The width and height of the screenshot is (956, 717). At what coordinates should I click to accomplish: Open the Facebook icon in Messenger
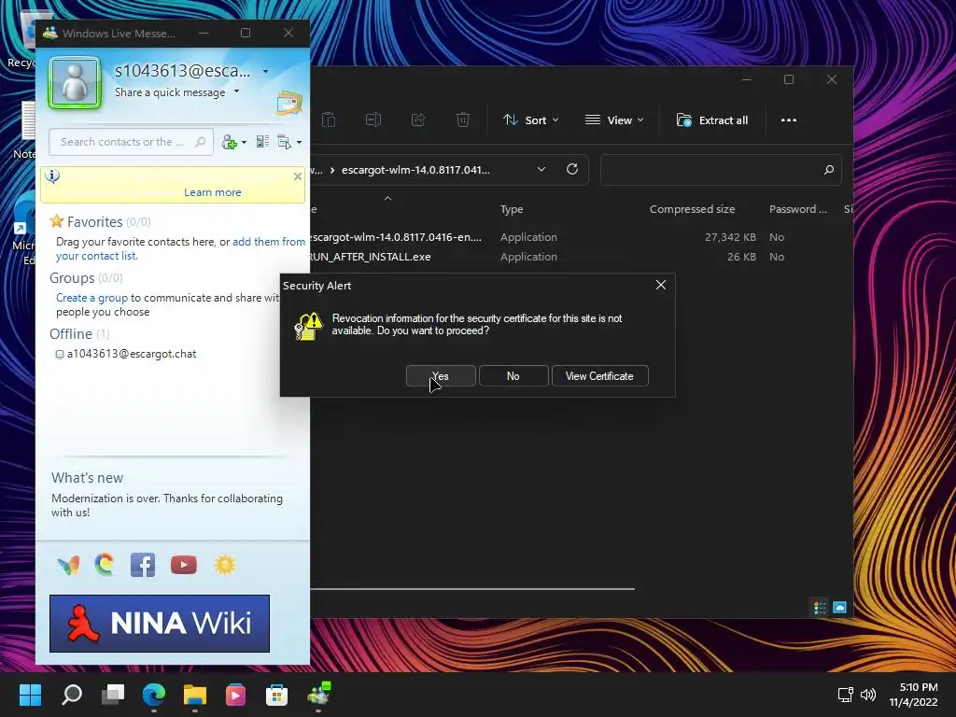click(x=143, y=565)
